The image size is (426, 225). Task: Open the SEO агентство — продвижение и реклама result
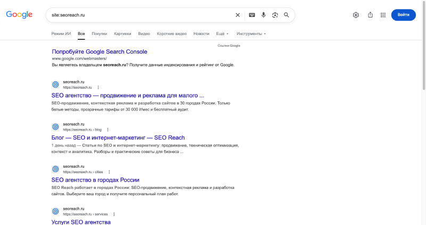click(x=128, y=96)
